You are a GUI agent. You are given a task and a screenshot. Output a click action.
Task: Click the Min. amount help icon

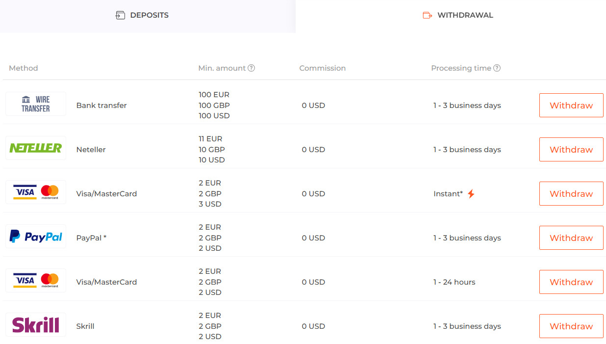[x=252, y=68]
